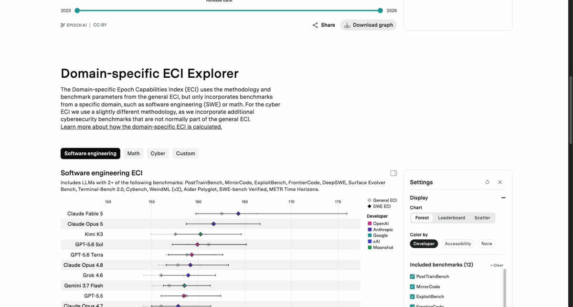Click the xAI legend color swatch

[x=370, y=242]
